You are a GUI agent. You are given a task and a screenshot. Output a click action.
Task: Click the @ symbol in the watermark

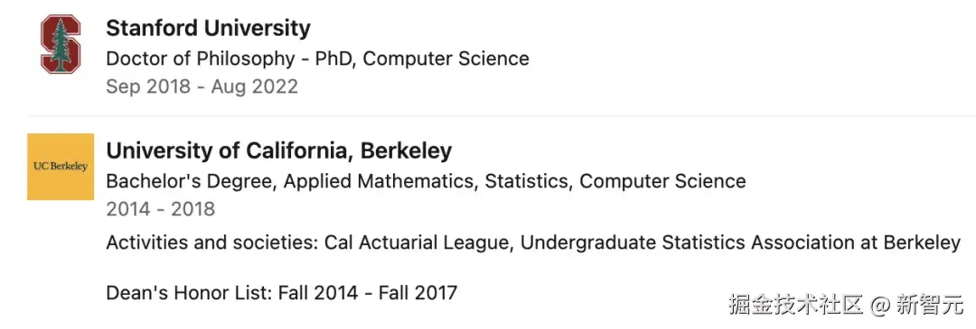pos(880,306)
